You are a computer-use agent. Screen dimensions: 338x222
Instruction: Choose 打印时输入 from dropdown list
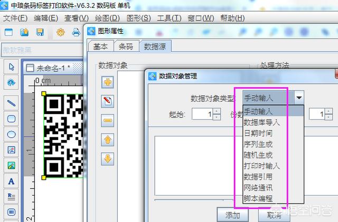[x=274, y=166]
